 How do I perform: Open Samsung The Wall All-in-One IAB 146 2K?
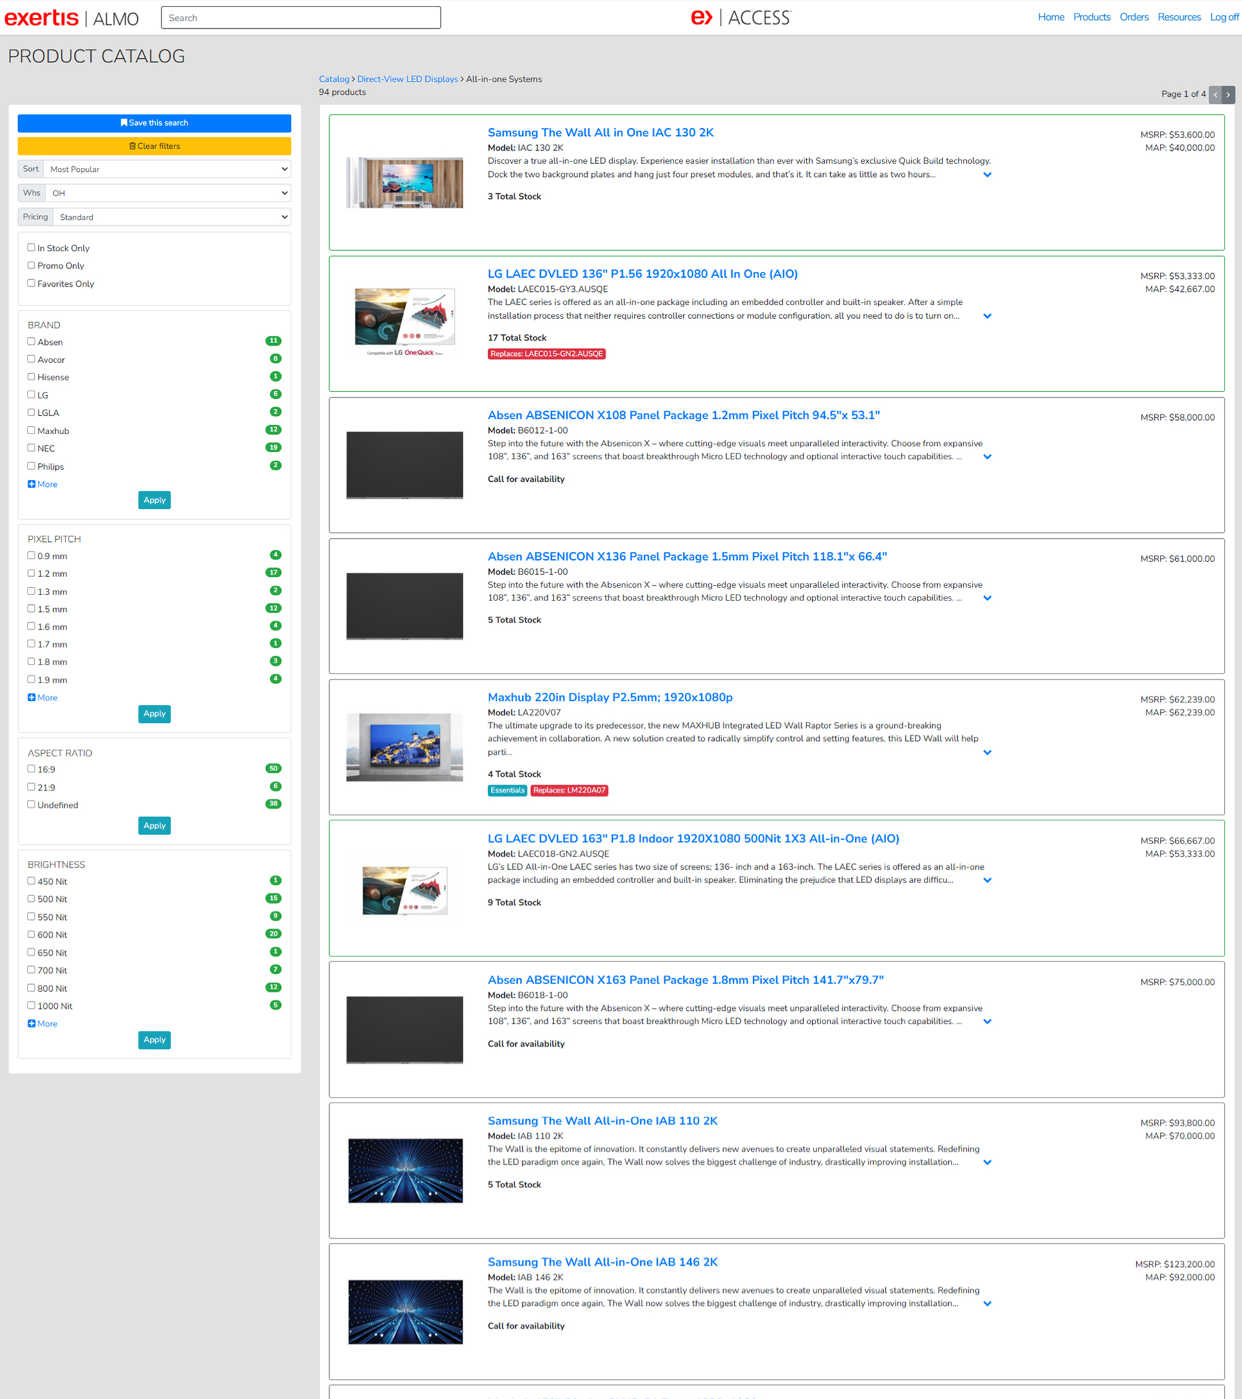(602, 1262)
